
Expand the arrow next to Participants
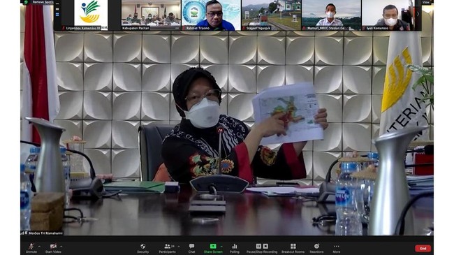tap(178, 247)
